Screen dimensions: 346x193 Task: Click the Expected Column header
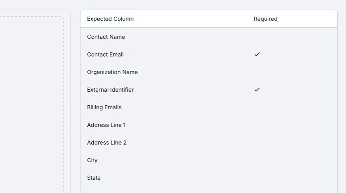click(x=110, y=19)
